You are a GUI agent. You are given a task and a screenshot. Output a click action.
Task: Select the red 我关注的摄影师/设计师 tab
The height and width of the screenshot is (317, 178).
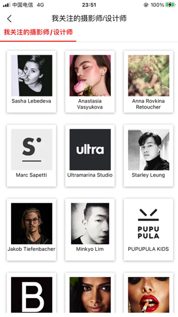[x=38, y=32]
